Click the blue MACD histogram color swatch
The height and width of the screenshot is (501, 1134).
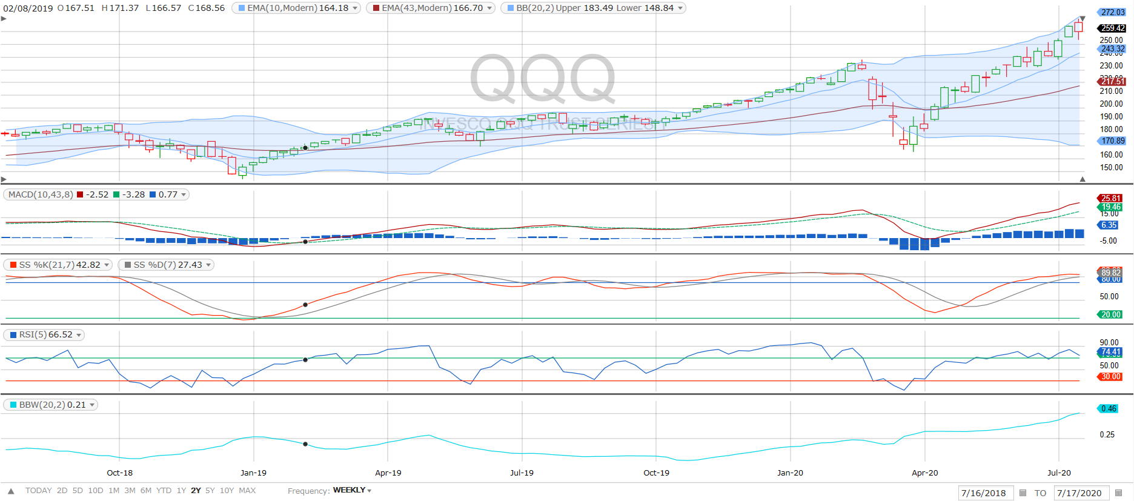click(x=153, y=194)
